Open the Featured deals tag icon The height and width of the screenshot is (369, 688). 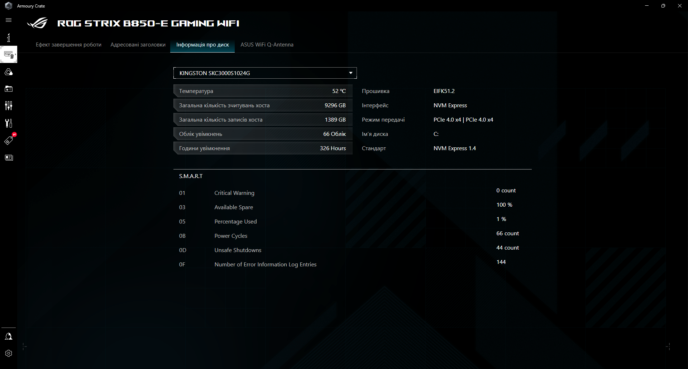(x=9, y=140)
